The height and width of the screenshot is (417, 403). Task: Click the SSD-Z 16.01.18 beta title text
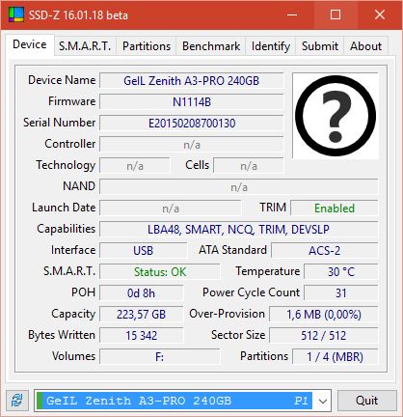[78, 15]
